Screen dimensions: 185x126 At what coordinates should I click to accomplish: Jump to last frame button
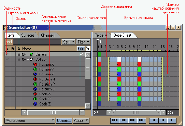coord(141,121)
